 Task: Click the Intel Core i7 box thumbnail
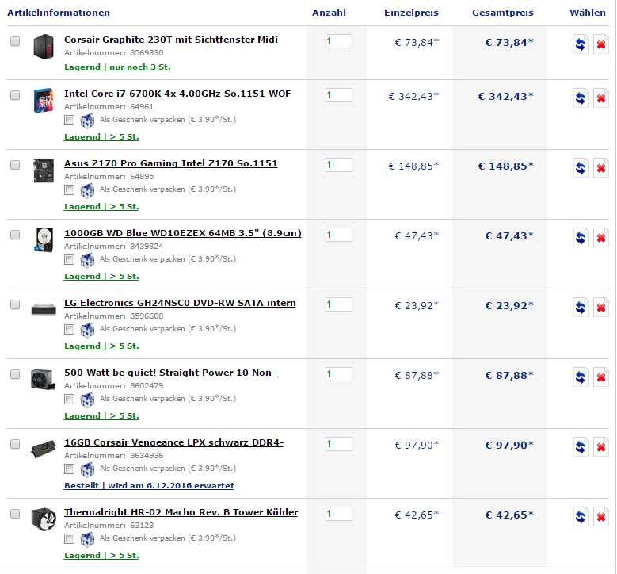tap(44, 101)
